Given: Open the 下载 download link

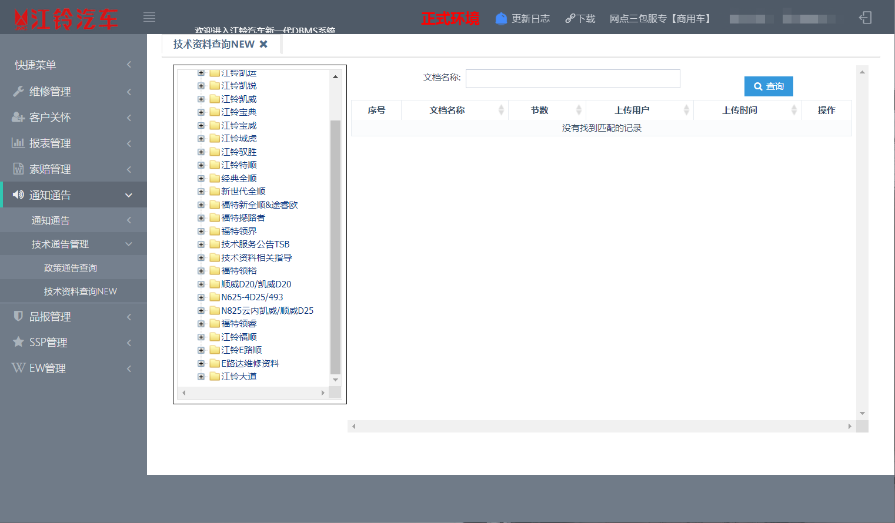Looking at the screenshot, I should click(x=580, y=19).
